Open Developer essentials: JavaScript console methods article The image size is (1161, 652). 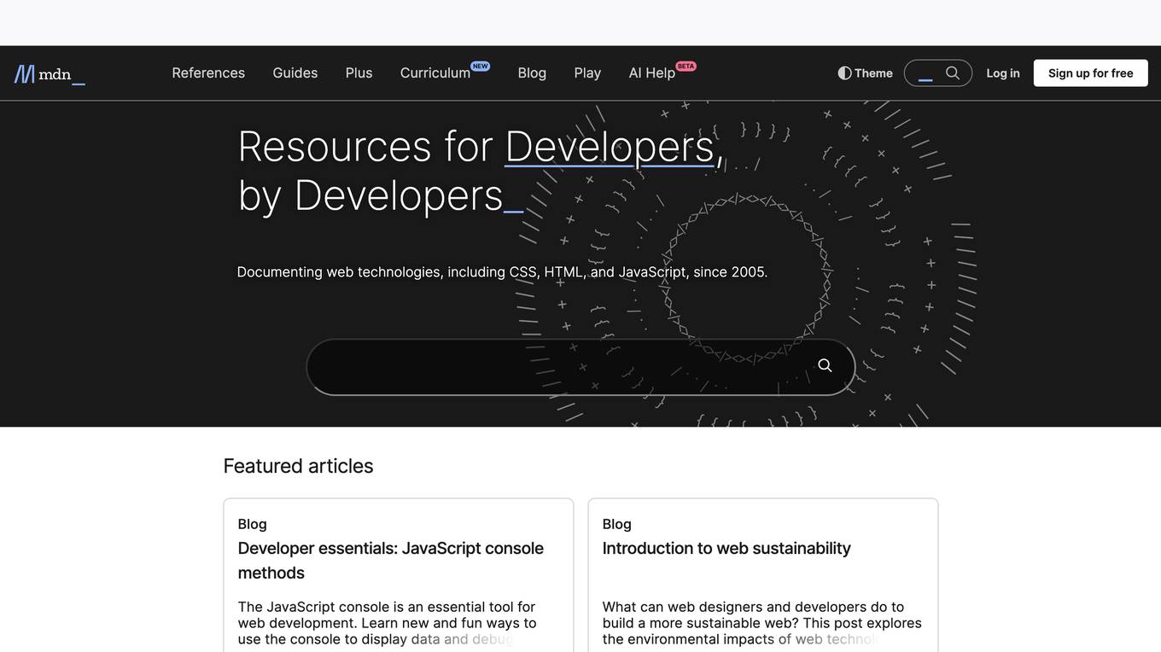click(391, 560)
